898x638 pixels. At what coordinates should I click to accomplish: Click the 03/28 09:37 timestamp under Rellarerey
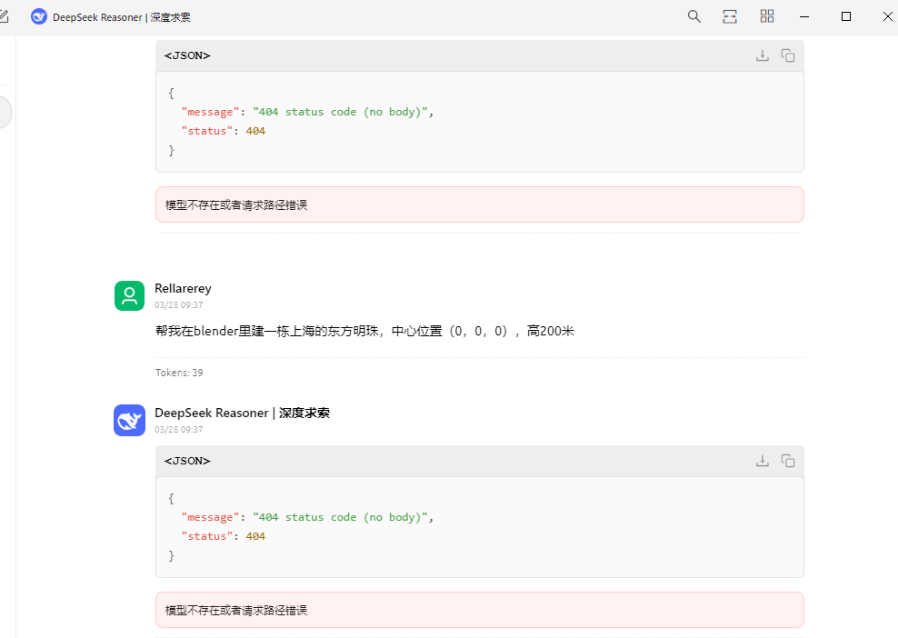click(179, 305)
